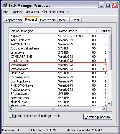
Task: Select the pccntupd.exe process
Action: pyautogui.click(x=58, y=81)
